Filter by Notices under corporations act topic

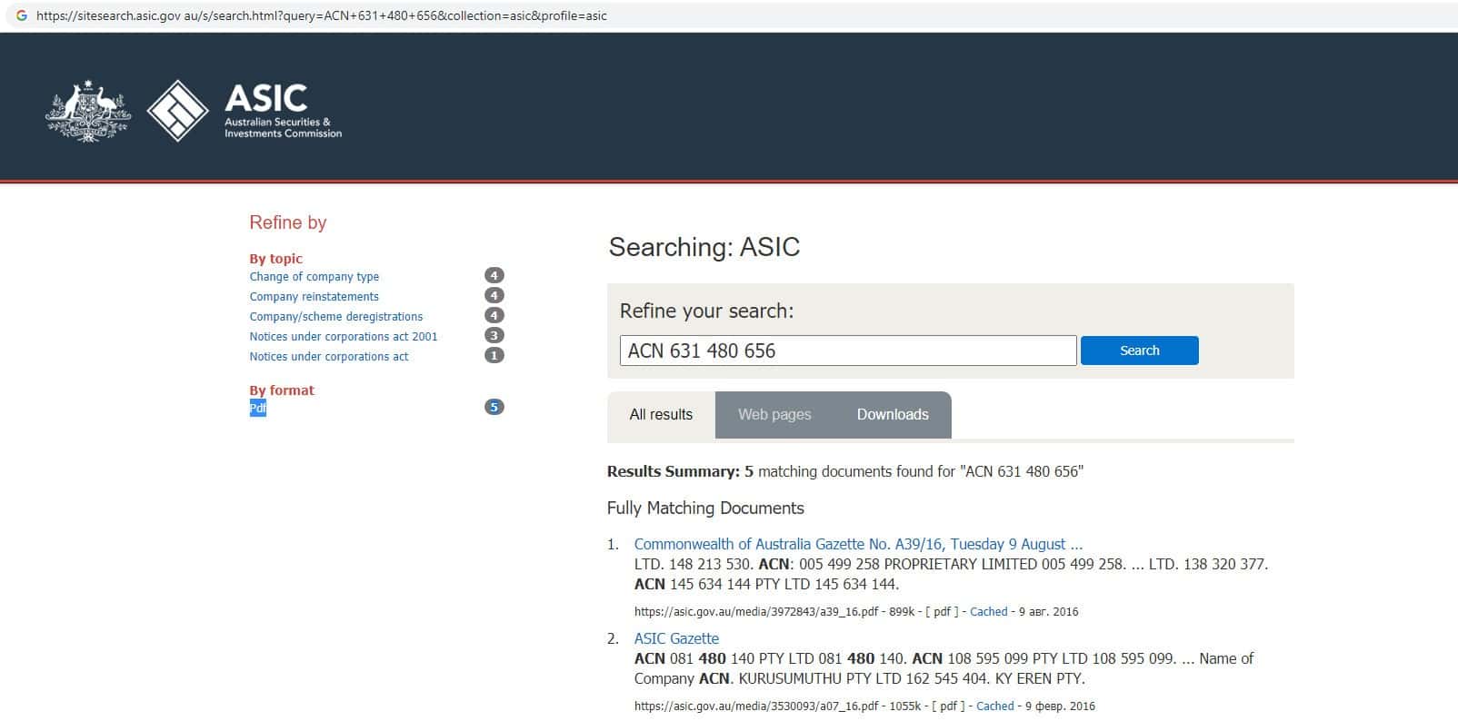(329, 357)
